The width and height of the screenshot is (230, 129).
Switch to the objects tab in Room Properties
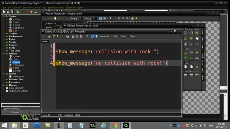tap(49, 27)
